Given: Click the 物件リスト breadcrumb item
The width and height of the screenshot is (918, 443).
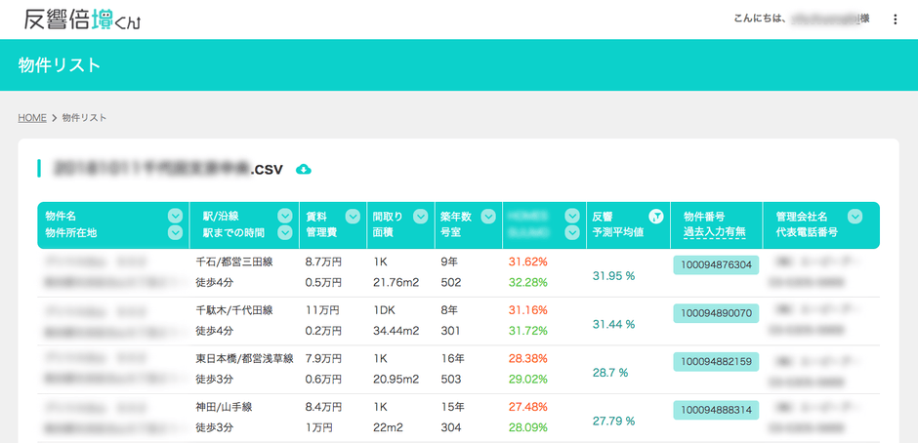Looking at the screenshot, I should click(84, 118).
